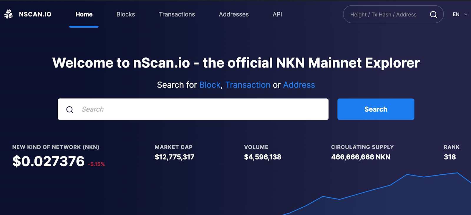This screenshot has height=215, width=471.
Task: Open the API navigation link
Action: click(277, 14)
